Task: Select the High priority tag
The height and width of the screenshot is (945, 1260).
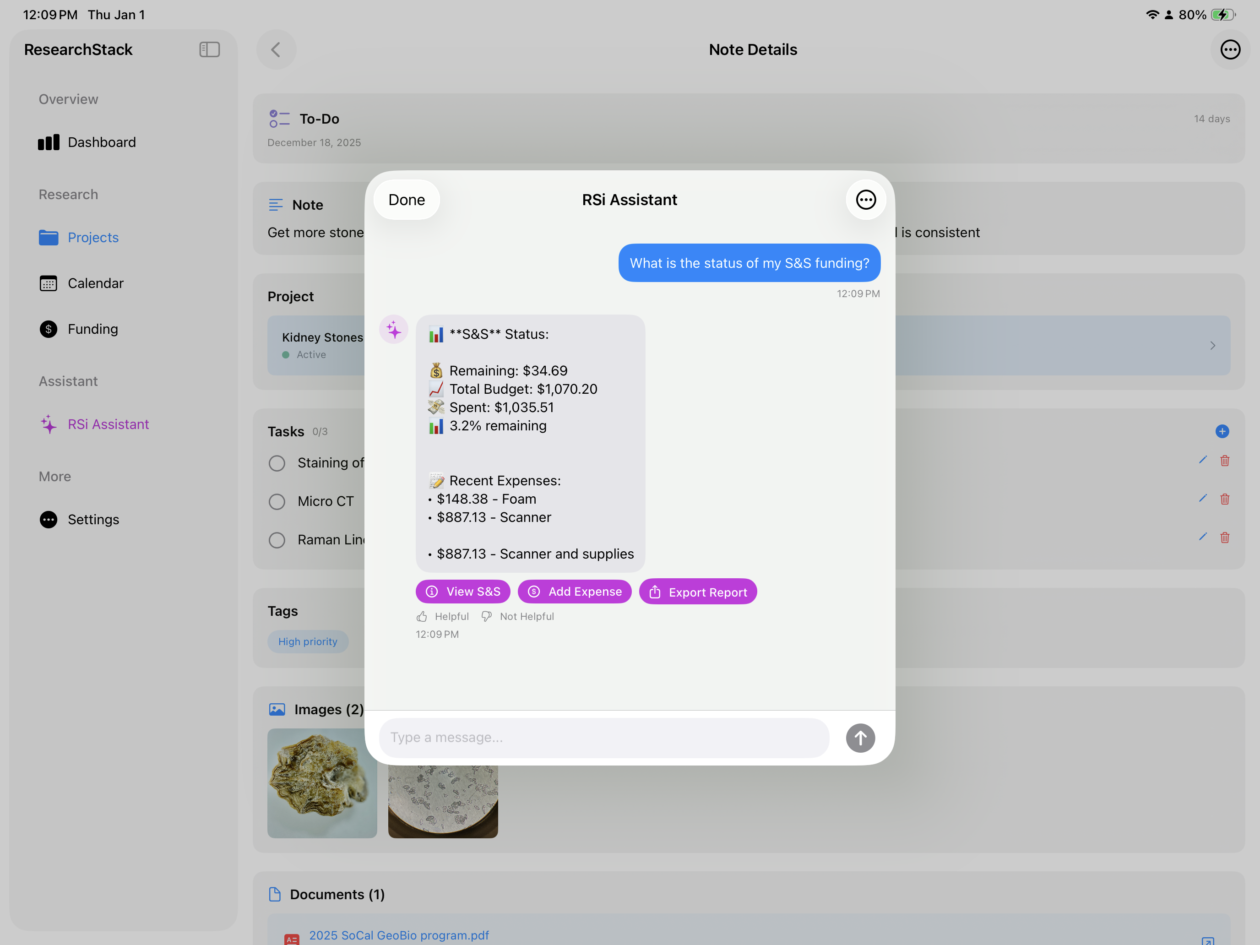Action: point(308,641)
